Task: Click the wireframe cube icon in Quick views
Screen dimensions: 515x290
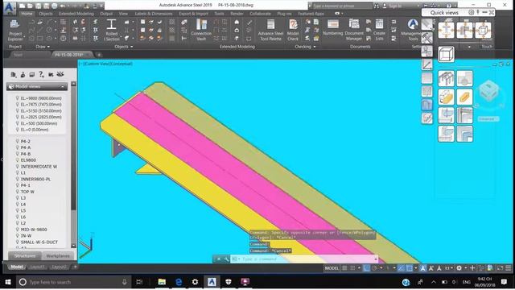Action: pyautogui.click(x=446, y=54)
